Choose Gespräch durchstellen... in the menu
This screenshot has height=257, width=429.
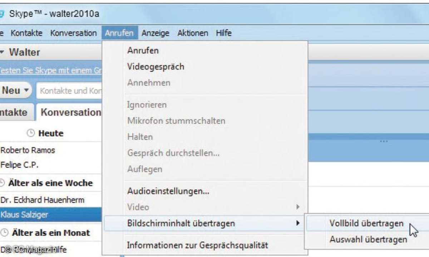pos(205,153)
